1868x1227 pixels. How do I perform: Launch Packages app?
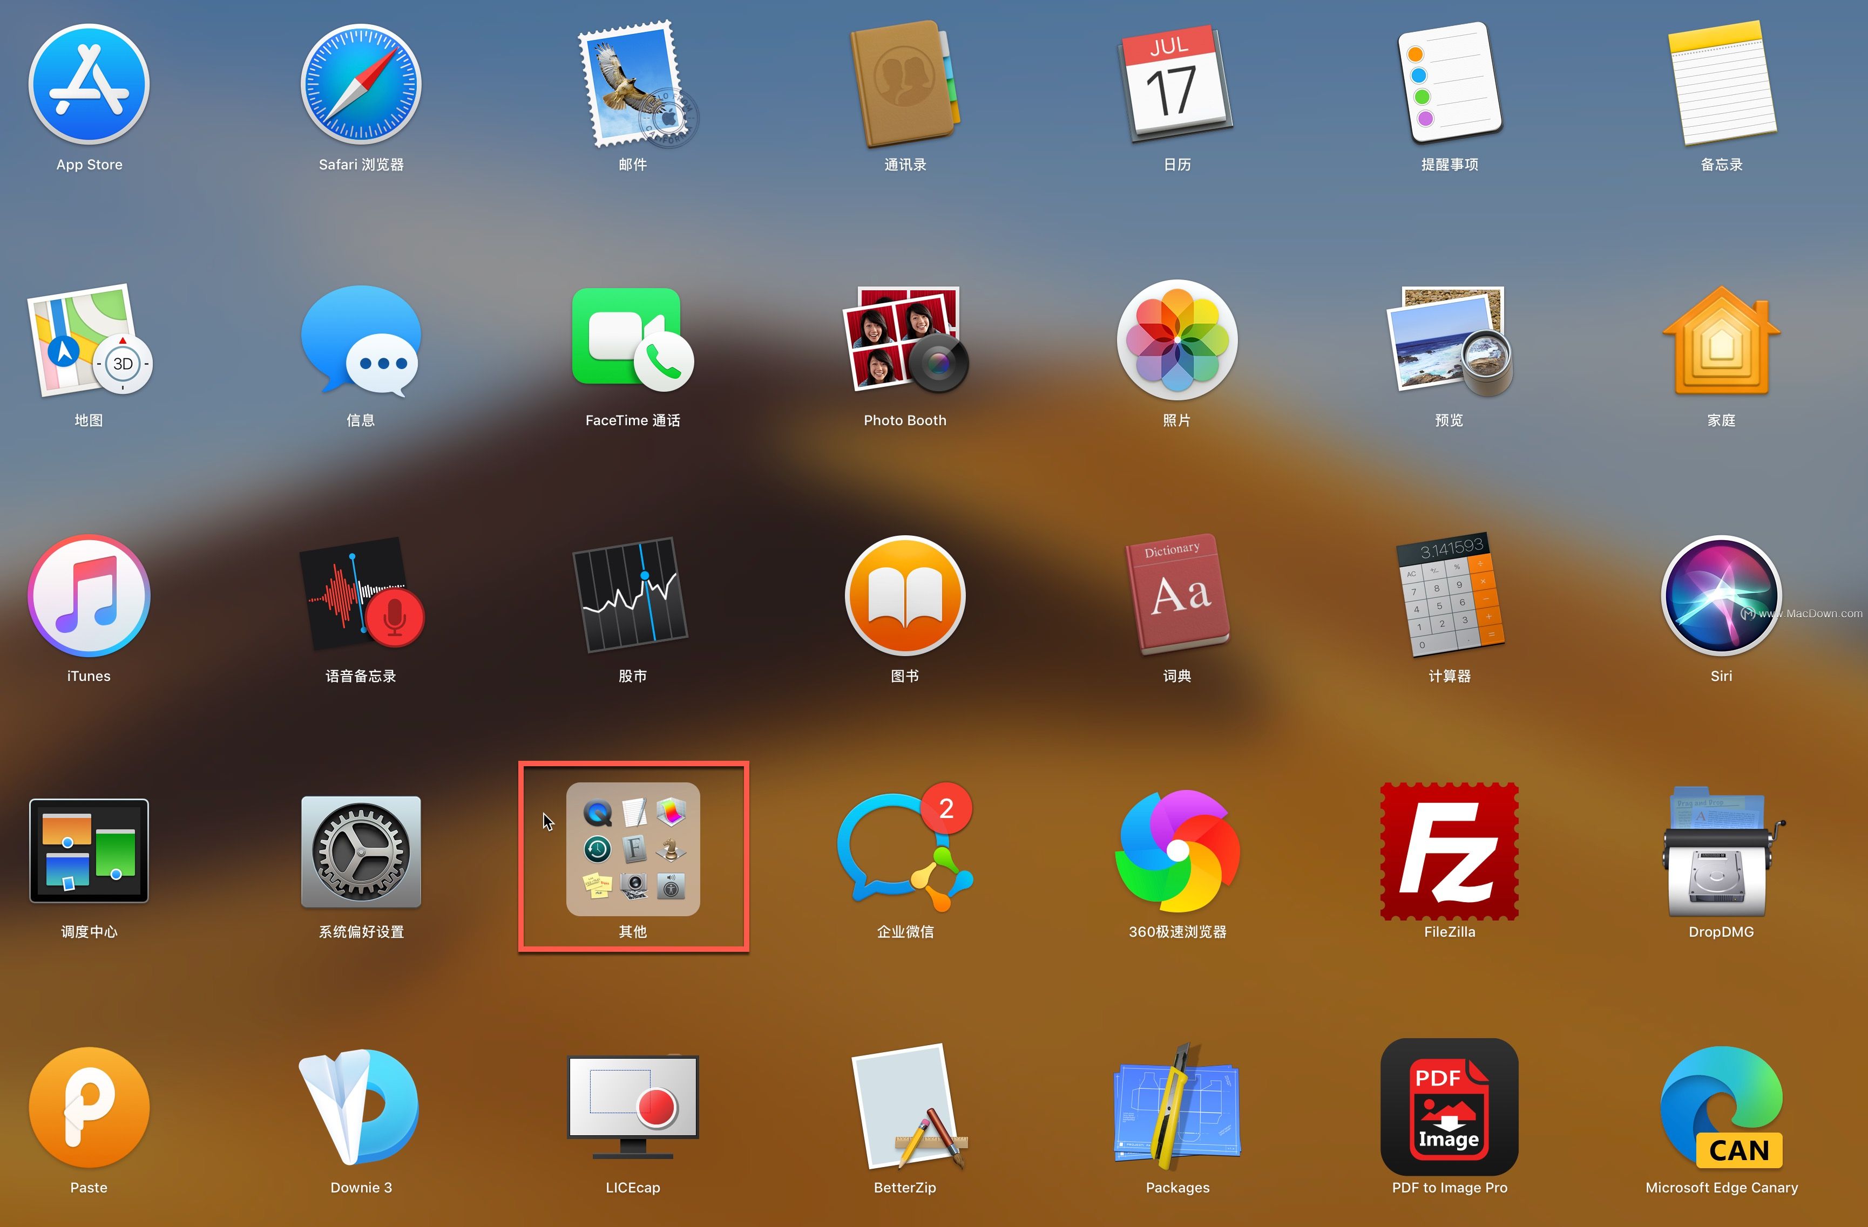tap(1176, 1107)
